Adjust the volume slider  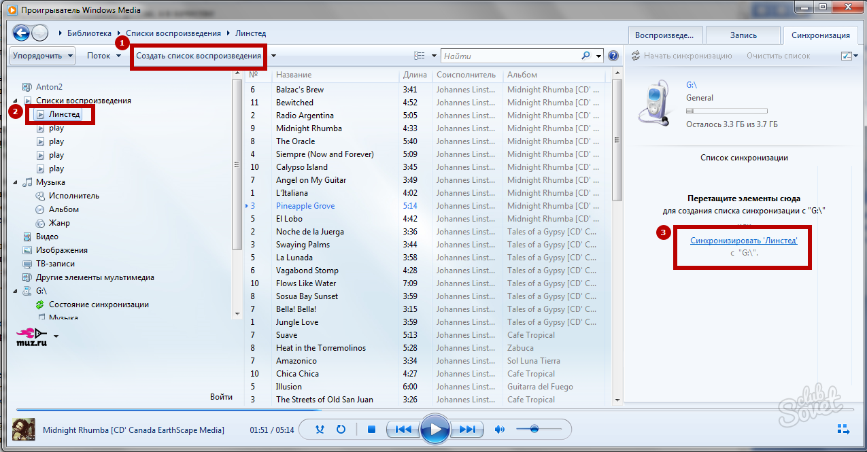point(539,429)
